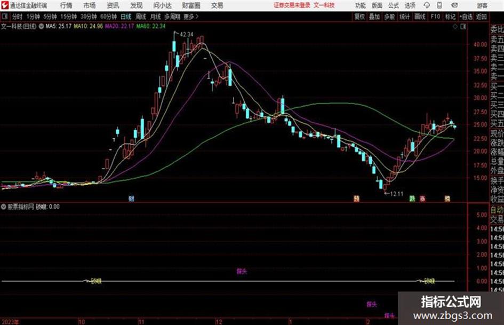504x325 pixels.
Task: Click the 叠加 overlay button
Action: coord(374,17)
